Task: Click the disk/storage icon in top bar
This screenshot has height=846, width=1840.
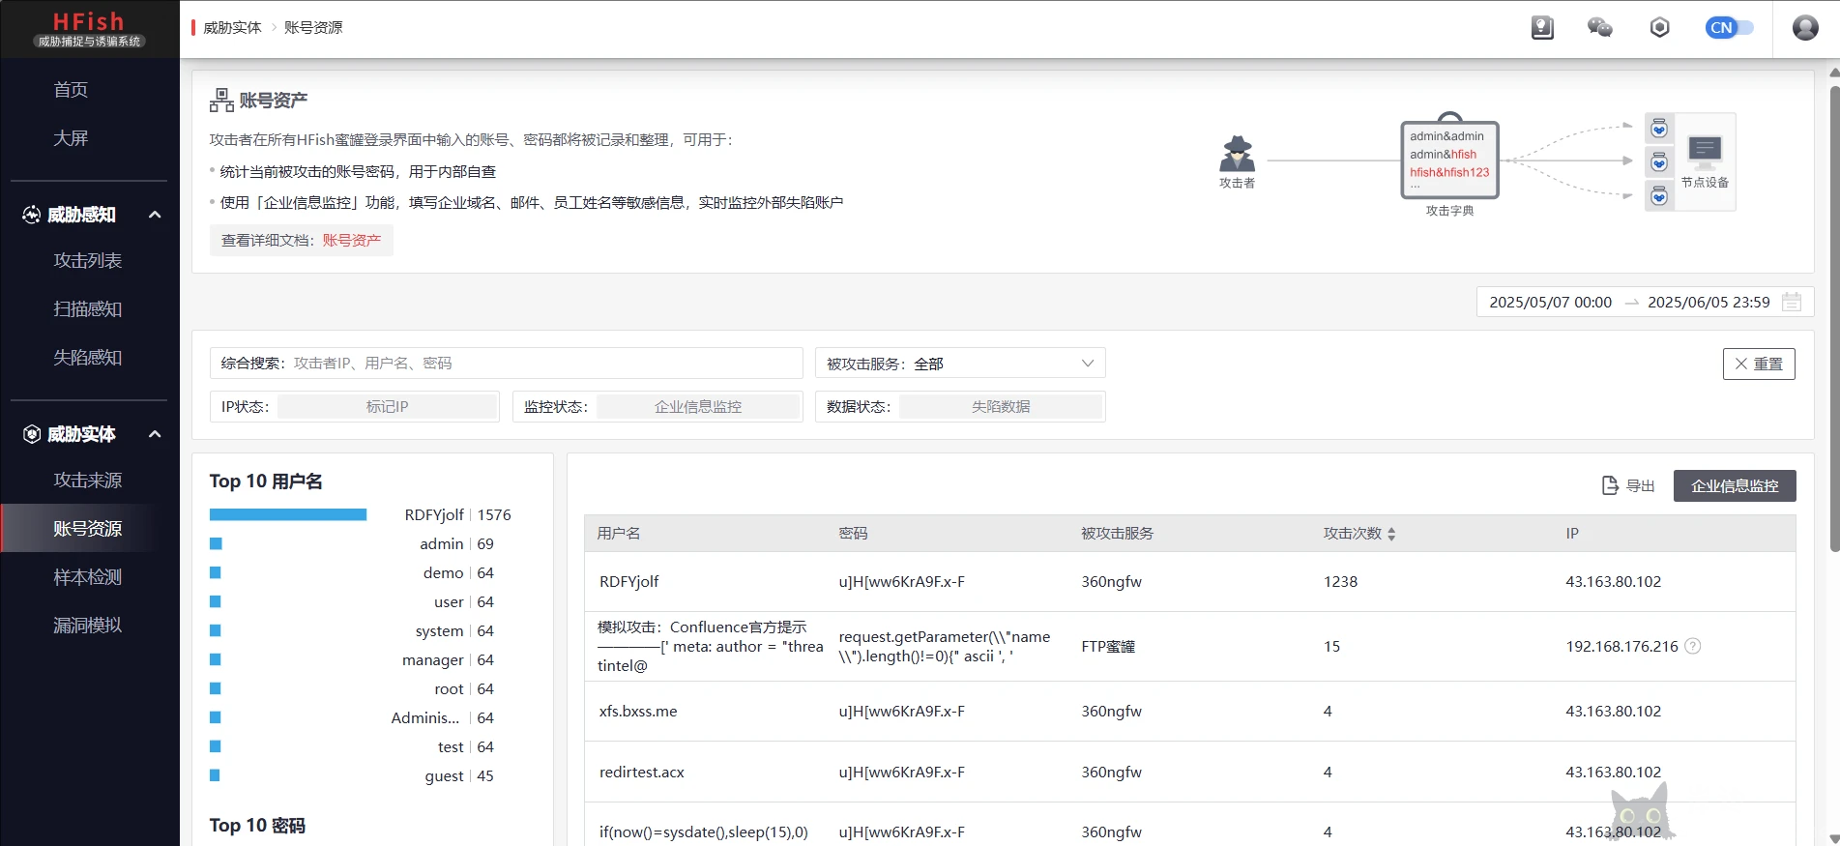Action: [1542, 28]
